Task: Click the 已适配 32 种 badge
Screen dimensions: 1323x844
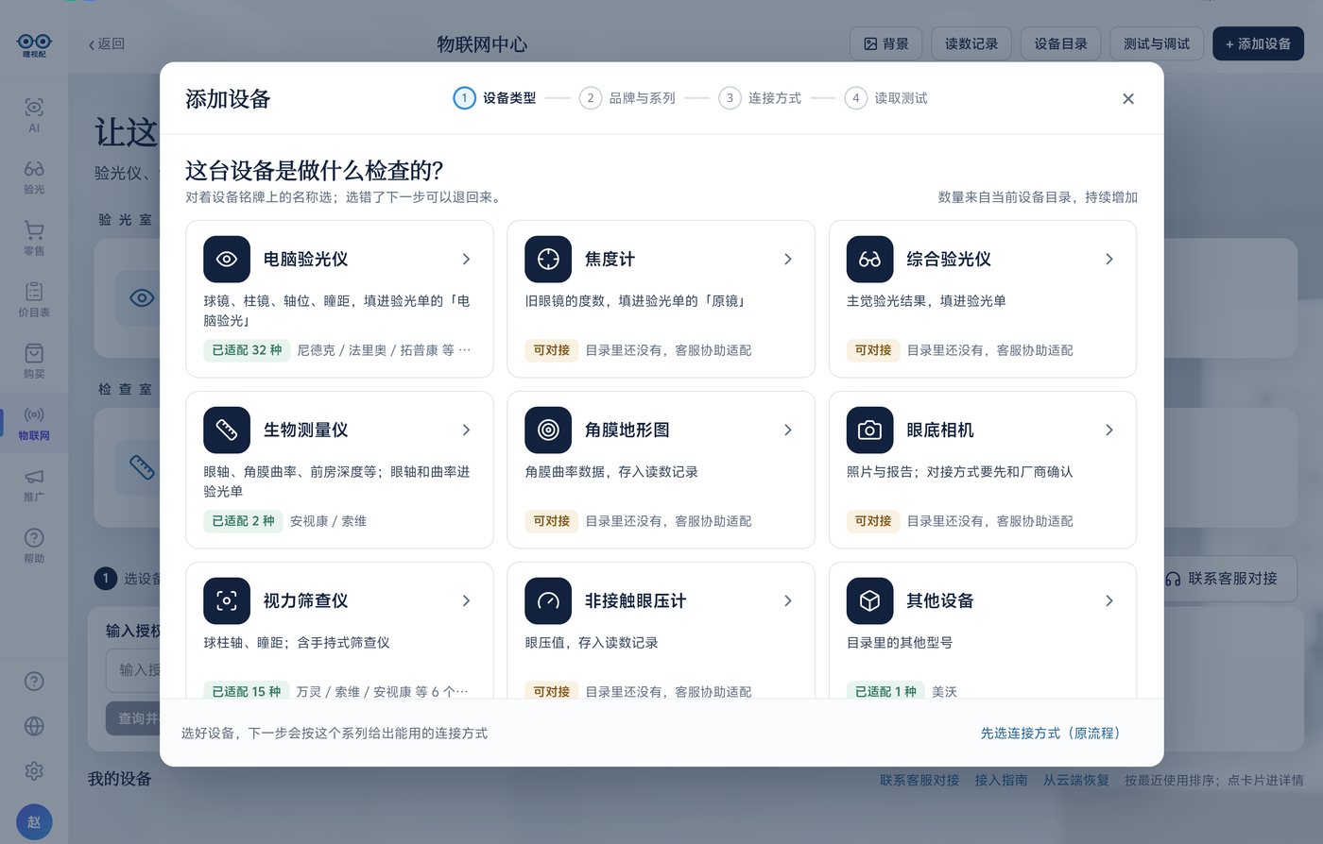Action: (x=247, y=349)
